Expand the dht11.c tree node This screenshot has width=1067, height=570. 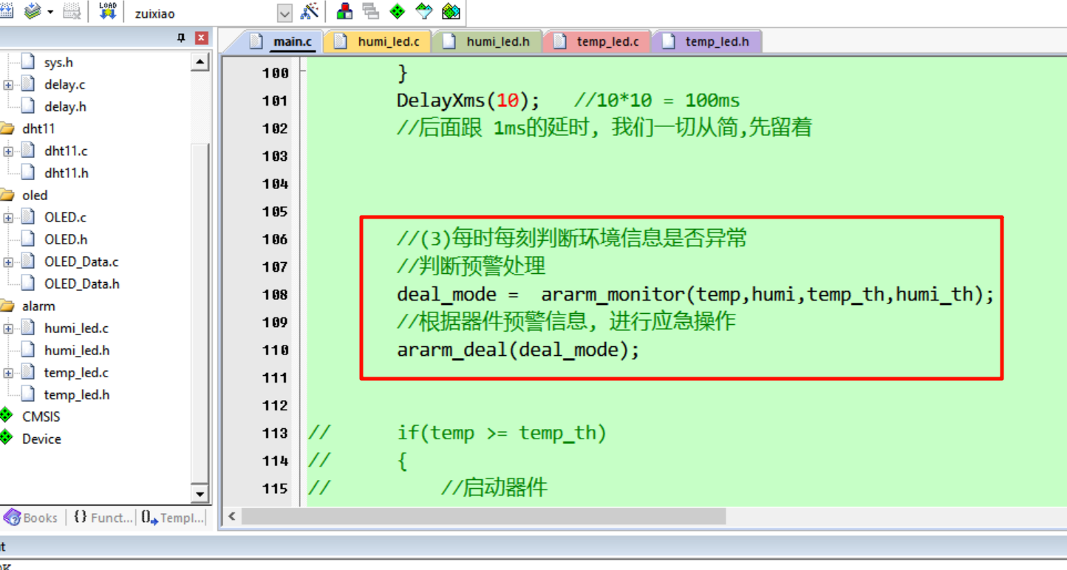pyautogui.click(x=8, y=151)
